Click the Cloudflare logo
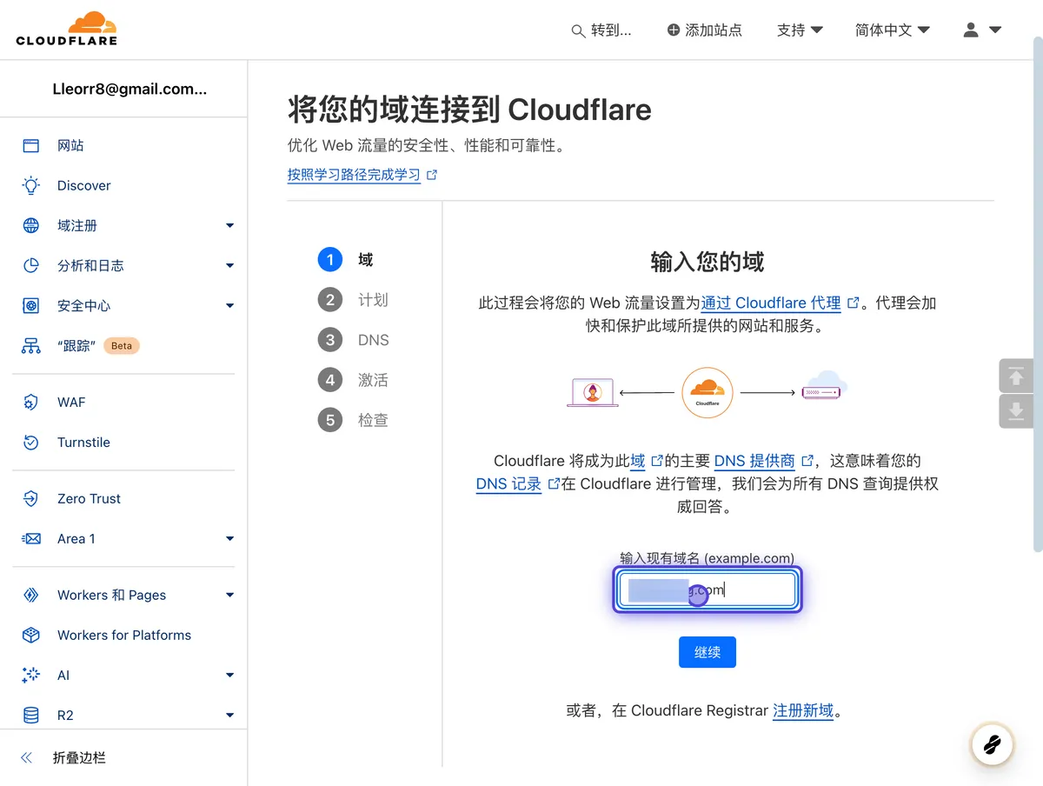This screenshot has height=786, width=1043. (x=67, y=29)
